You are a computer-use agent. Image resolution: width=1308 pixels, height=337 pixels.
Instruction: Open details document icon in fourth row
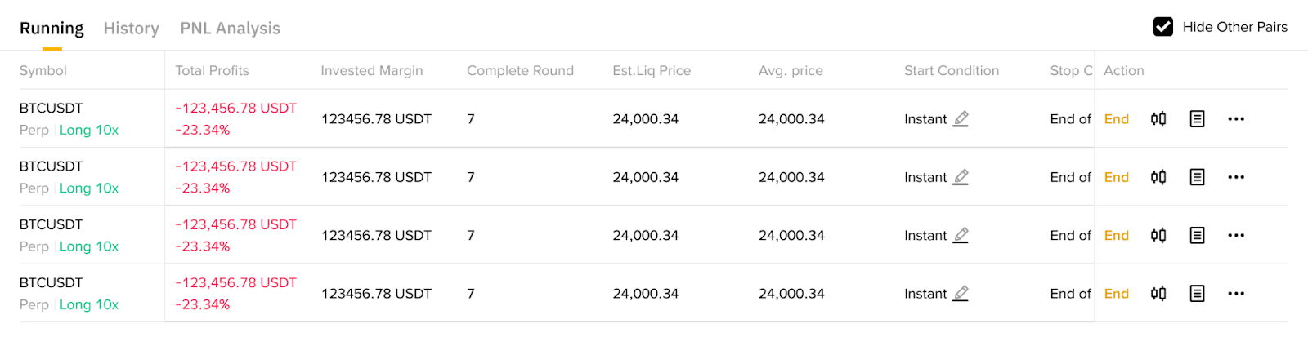point(1197,294)
